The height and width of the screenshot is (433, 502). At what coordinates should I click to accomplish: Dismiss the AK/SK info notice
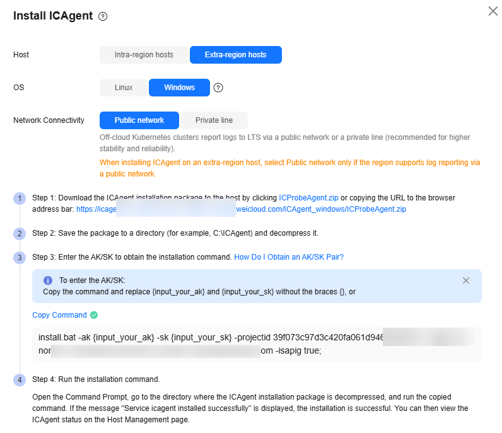(466, 280)
